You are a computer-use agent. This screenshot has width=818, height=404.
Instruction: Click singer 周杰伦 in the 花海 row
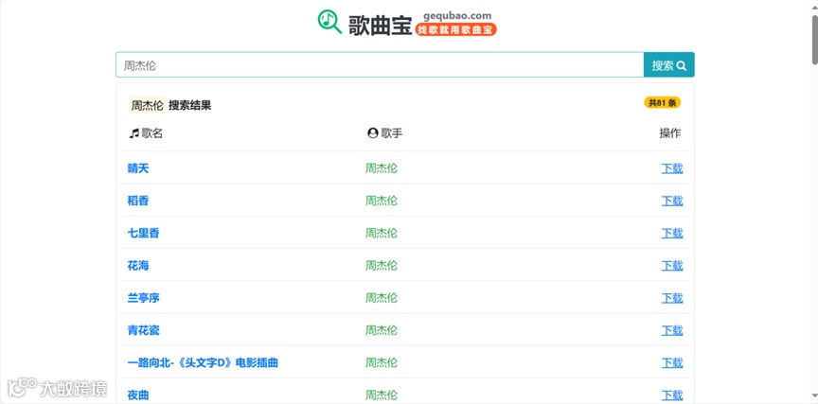(x=382, y=265)
